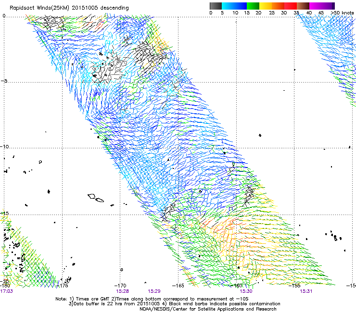Click the '15:28' purple time label

[122, 291]
